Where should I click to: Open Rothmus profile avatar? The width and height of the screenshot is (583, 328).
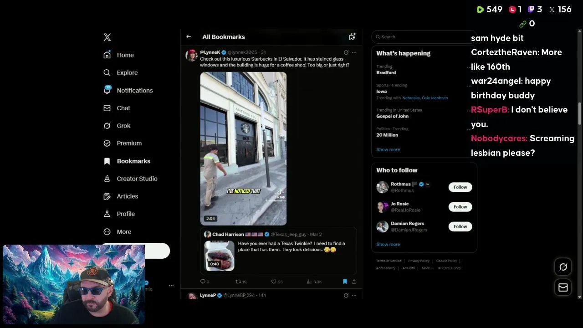[x=382, y=187]
